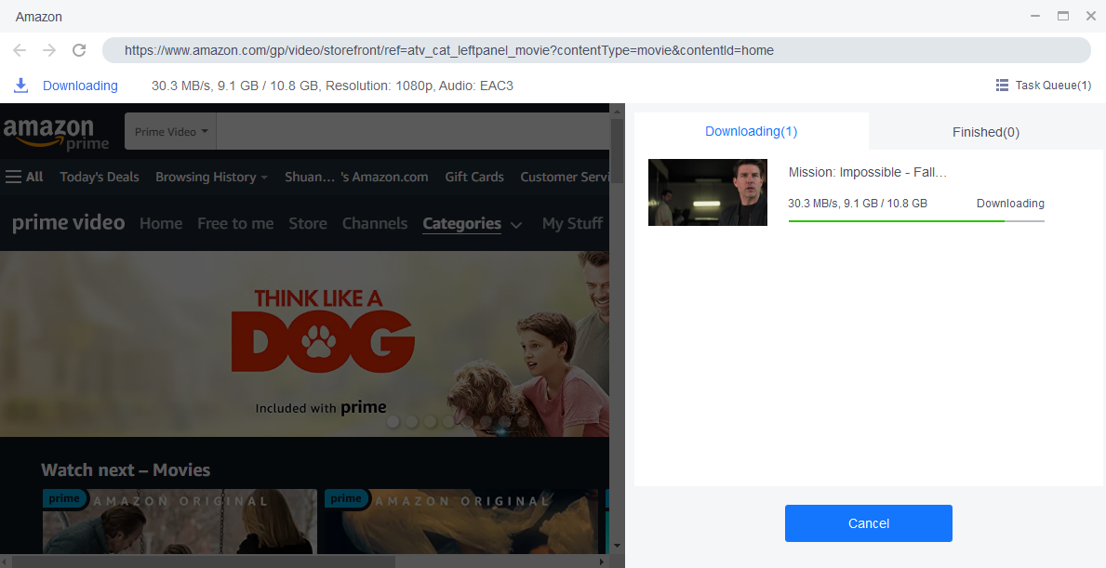Open the Gift Cards link
1106x568 pixels.
point(474,177)
